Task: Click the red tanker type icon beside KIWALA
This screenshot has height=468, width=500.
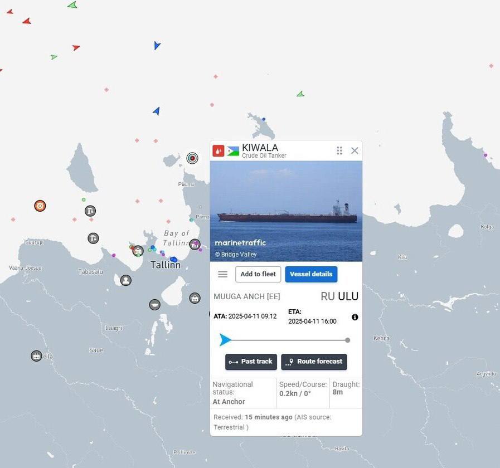Action: click(x=219, y=151)
